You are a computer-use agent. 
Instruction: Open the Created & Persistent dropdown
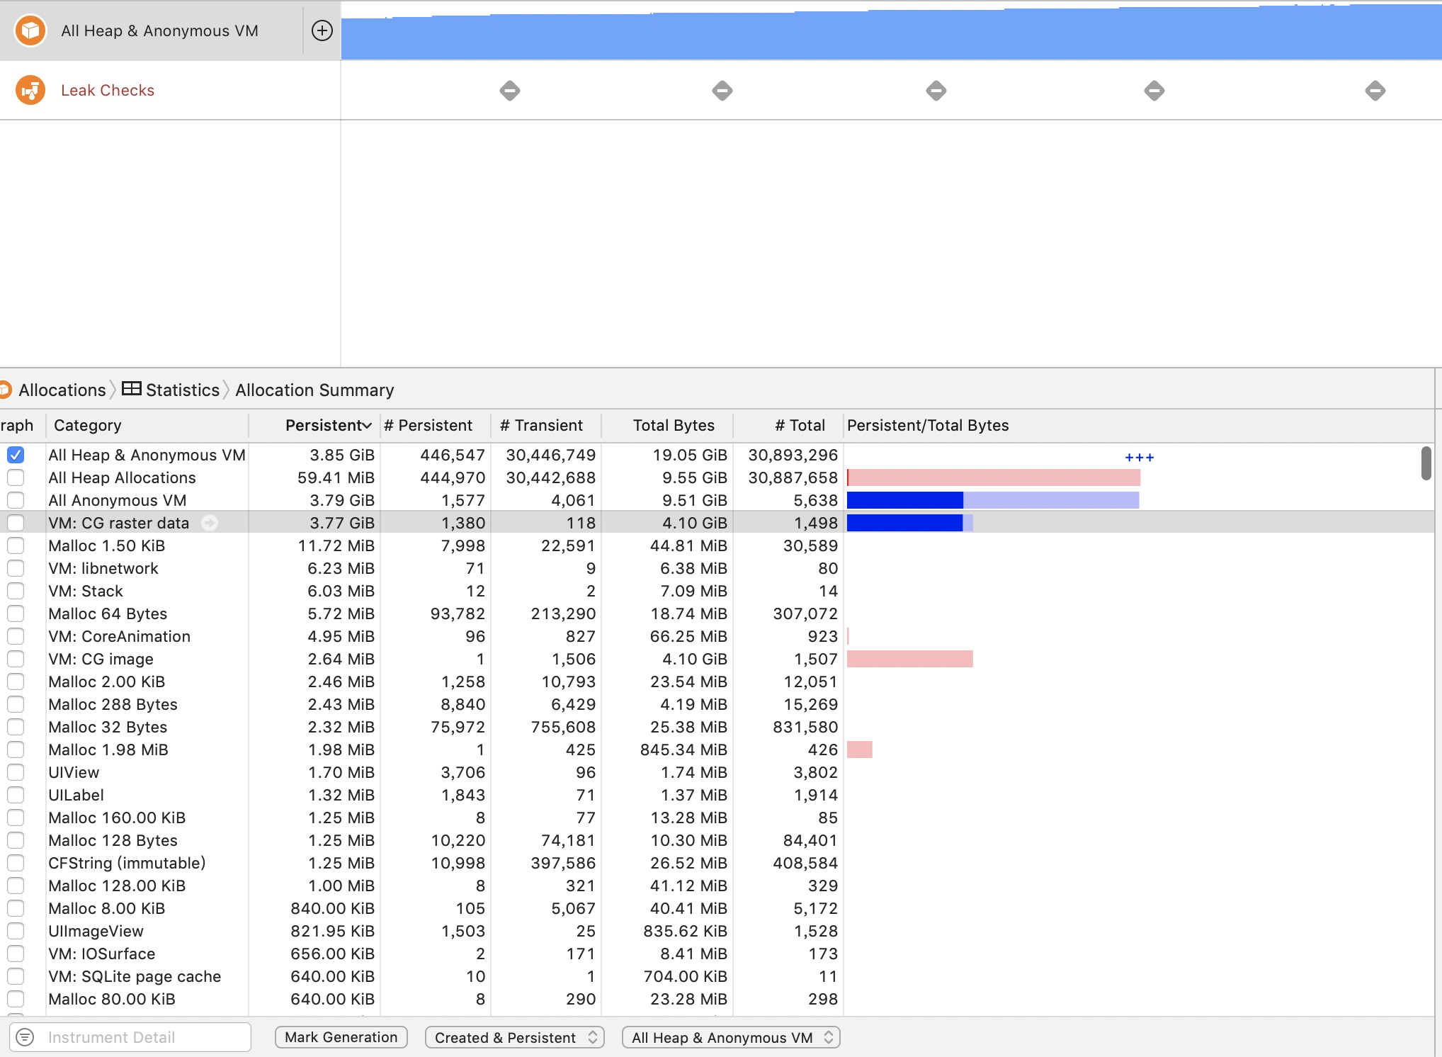[x=514, y=1036]
